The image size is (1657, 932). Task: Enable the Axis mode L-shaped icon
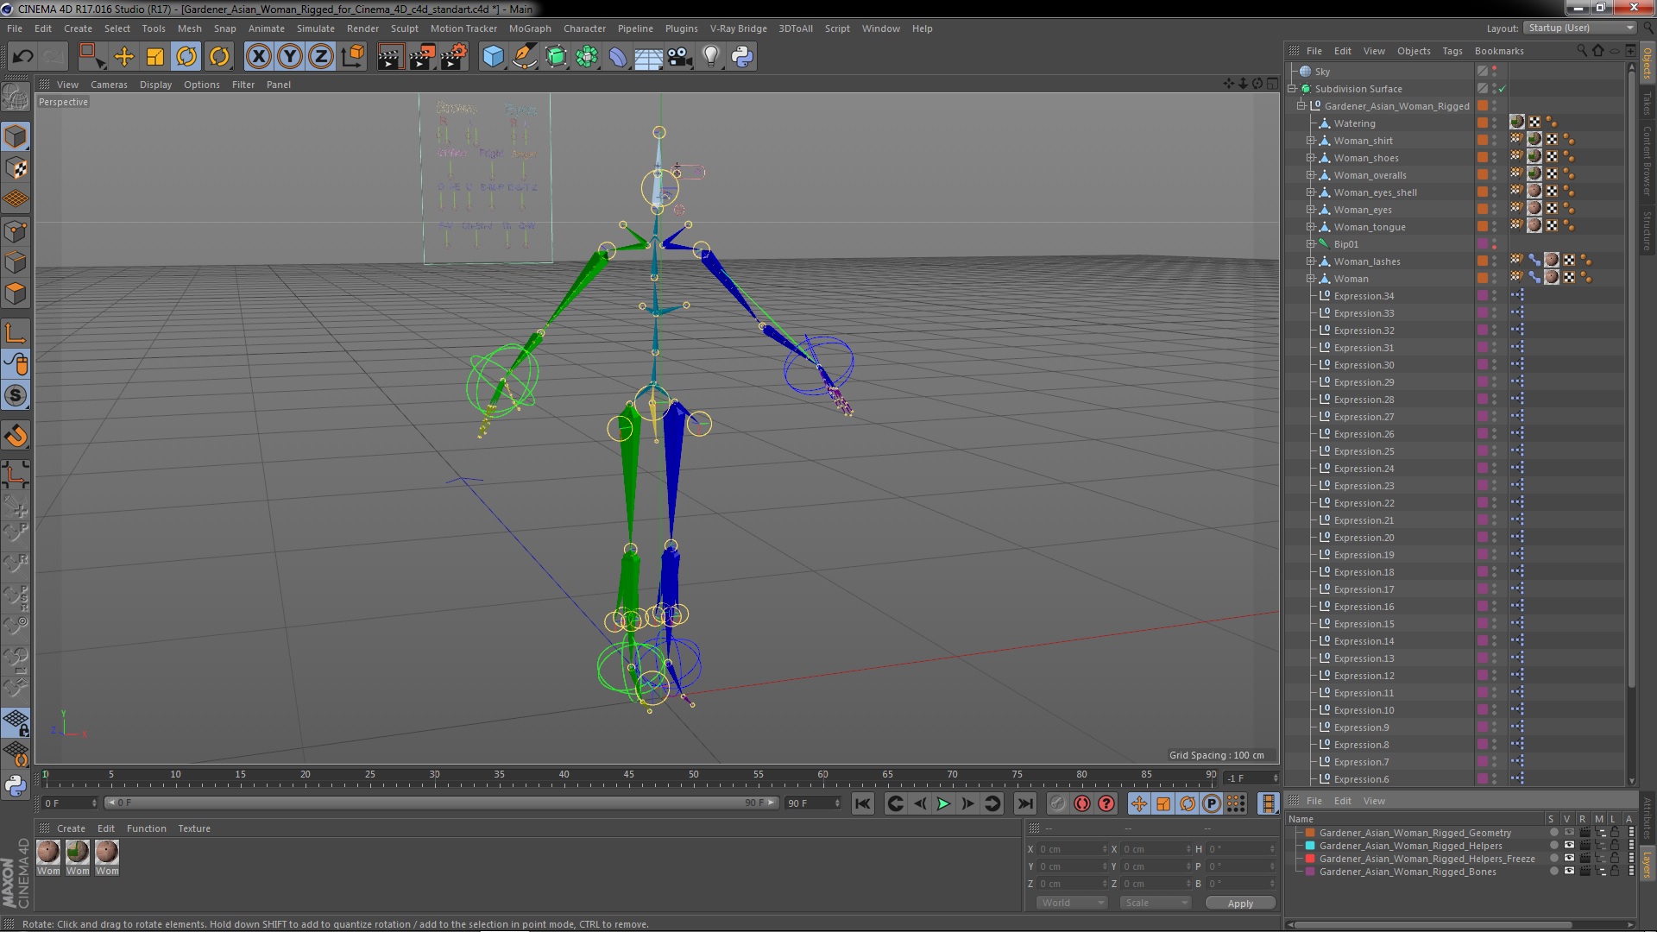tap(16, 333)
